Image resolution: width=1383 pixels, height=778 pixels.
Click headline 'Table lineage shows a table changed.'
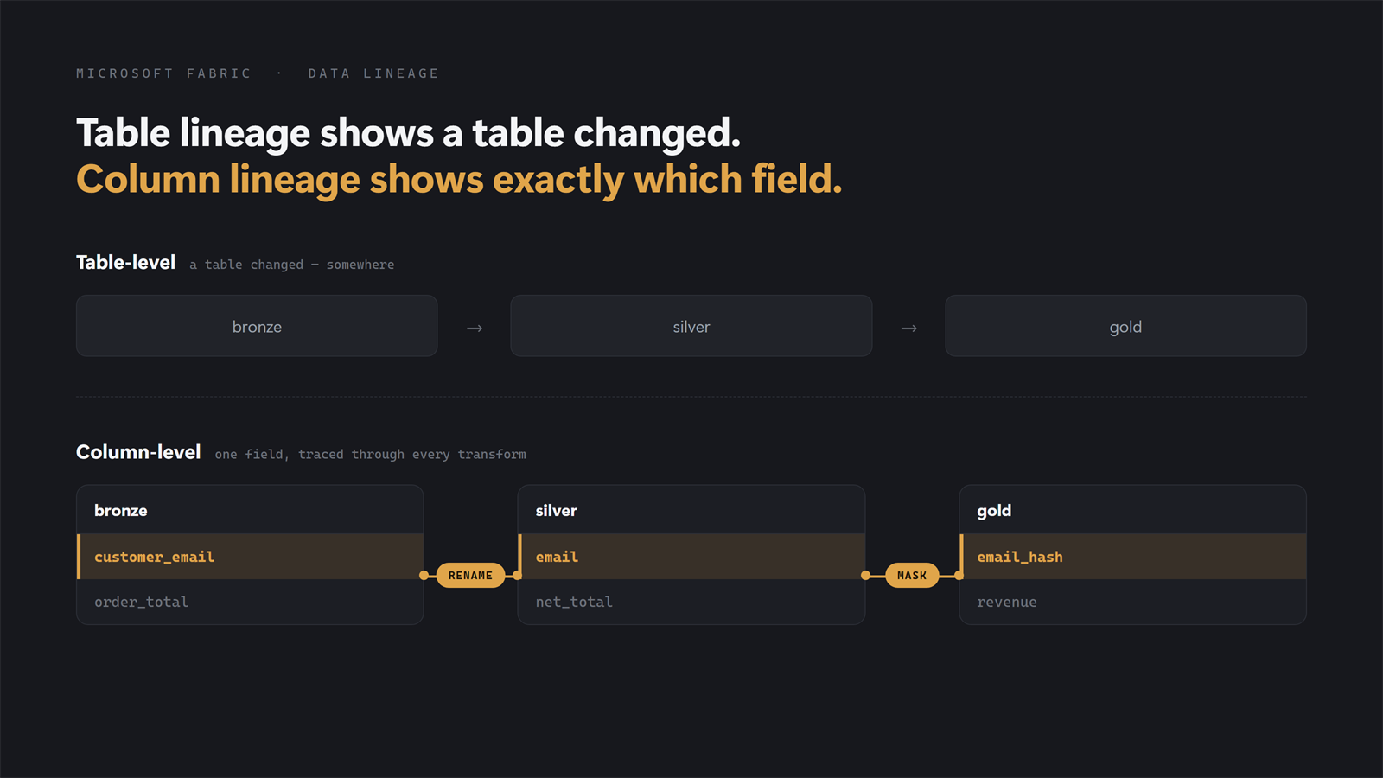pos(409,133)
